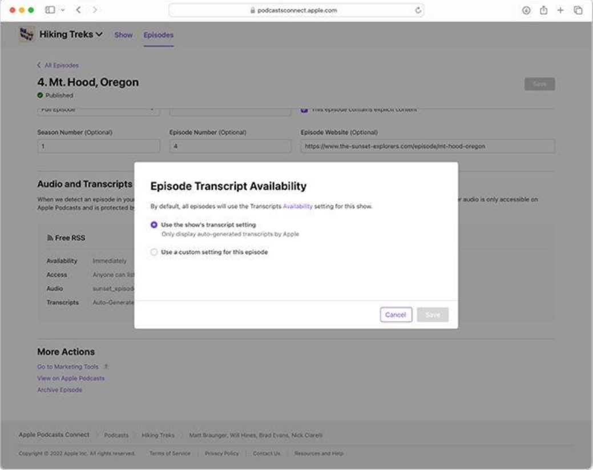Click the Hiking Treks podcast artwork
This screenshot has width=593, height=470.
(27, 34)
